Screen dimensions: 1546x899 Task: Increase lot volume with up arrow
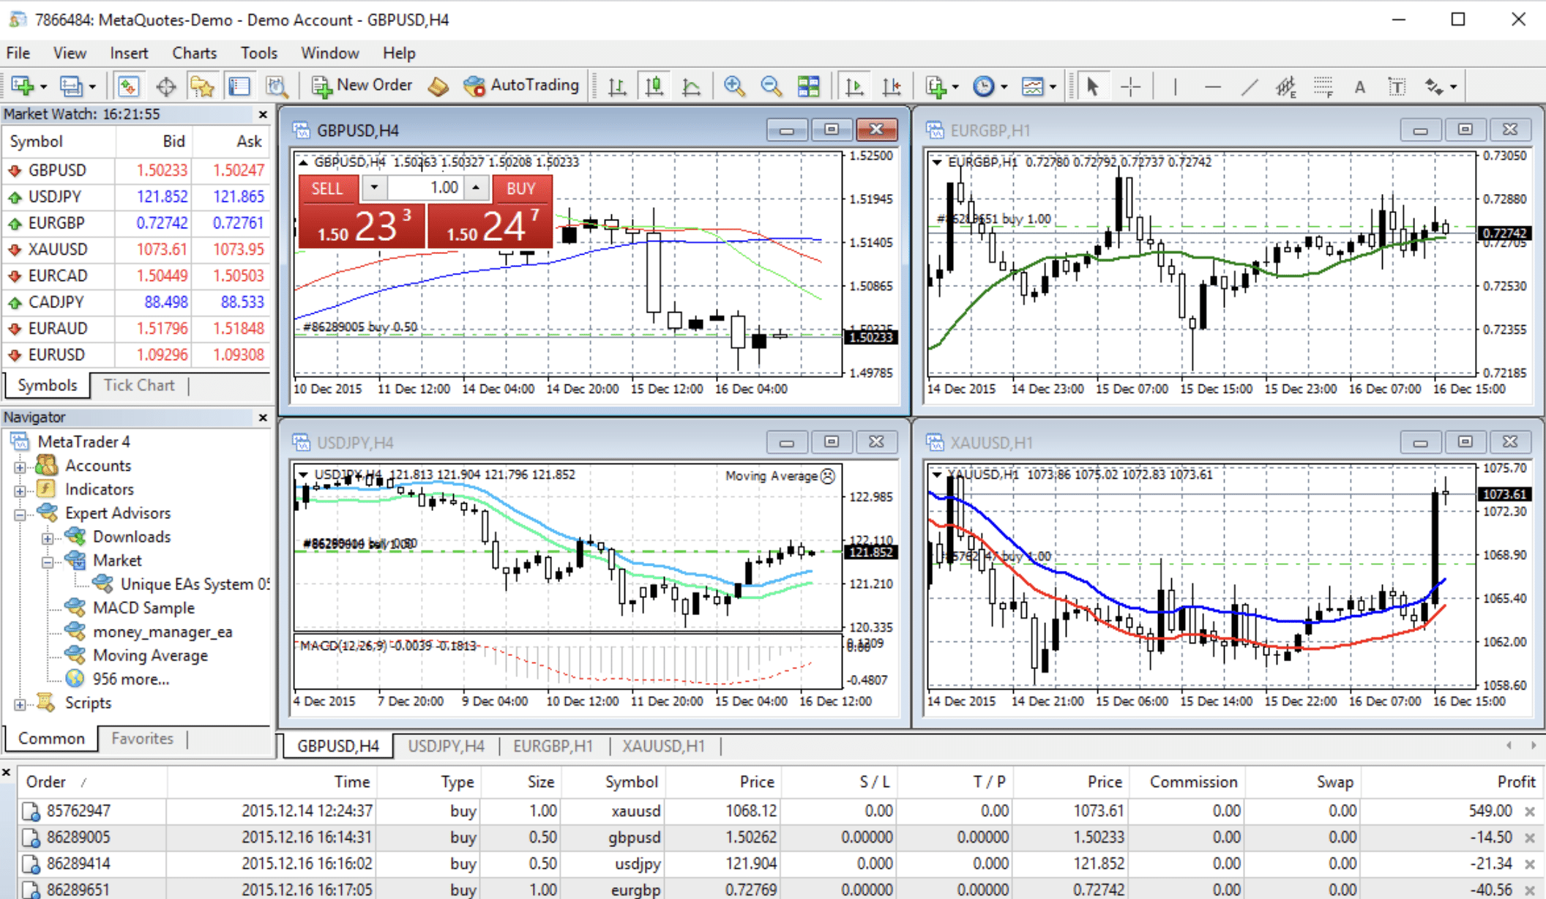pos(477,188)
